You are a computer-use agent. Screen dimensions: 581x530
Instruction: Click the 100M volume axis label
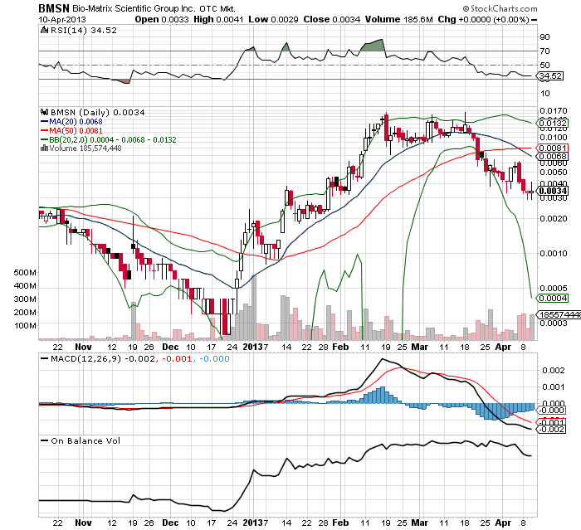click(25, 326)
